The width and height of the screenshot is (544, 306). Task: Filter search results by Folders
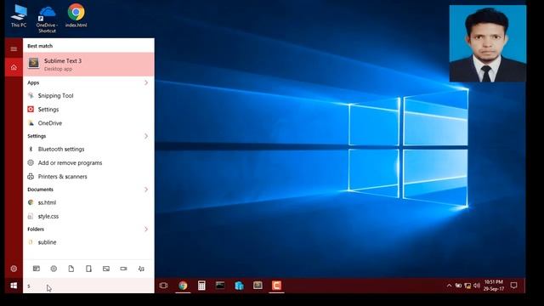(x=88, y=269)
